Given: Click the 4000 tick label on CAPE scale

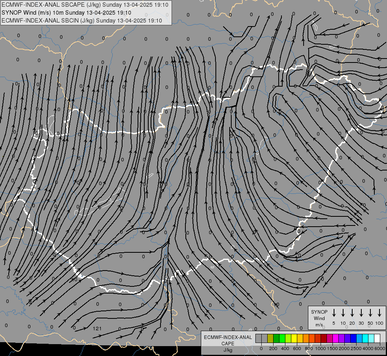Looking at the screenshot, I should pos(368,348).
